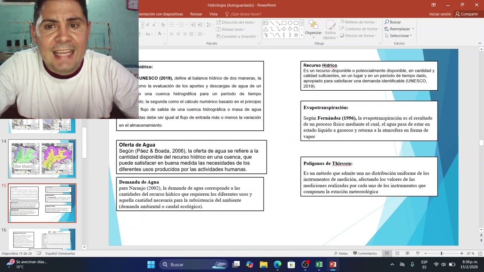Open Microsoft Edge from the taskbar

tap(278, 264)
